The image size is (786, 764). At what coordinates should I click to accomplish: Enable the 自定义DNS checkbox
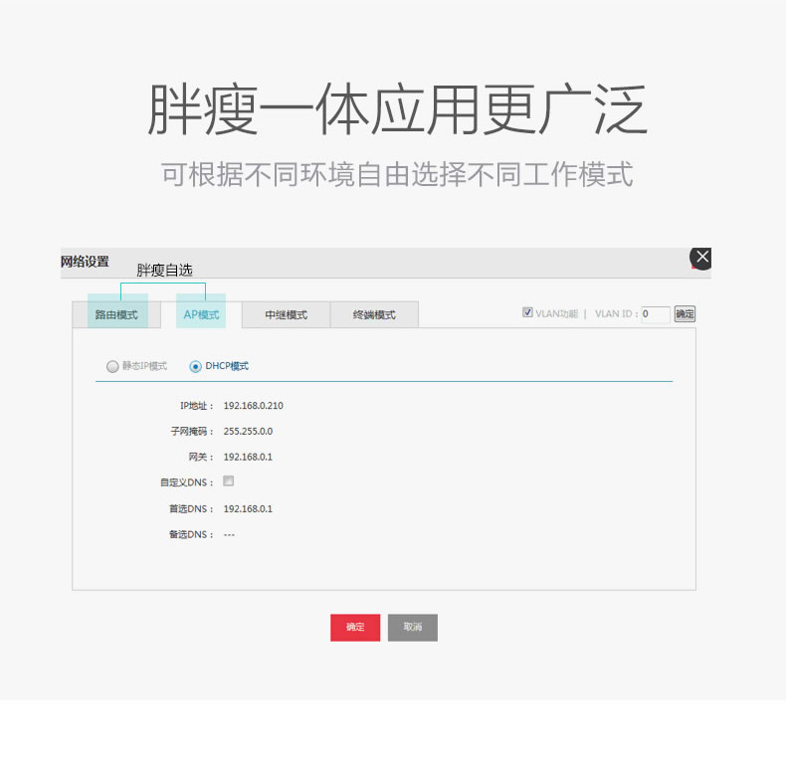(228, 481)
